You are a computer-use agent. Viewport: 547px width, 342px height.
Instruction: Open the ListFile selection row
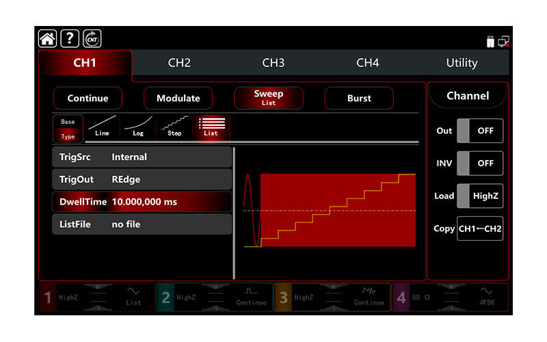coord(142,224)
